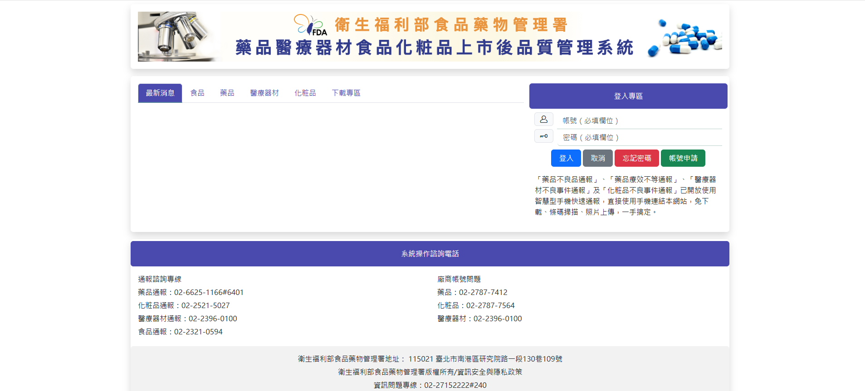This screenshot has width=865, height=391.
Task: Click the grey 取消 button
Action: coord(598,158)
